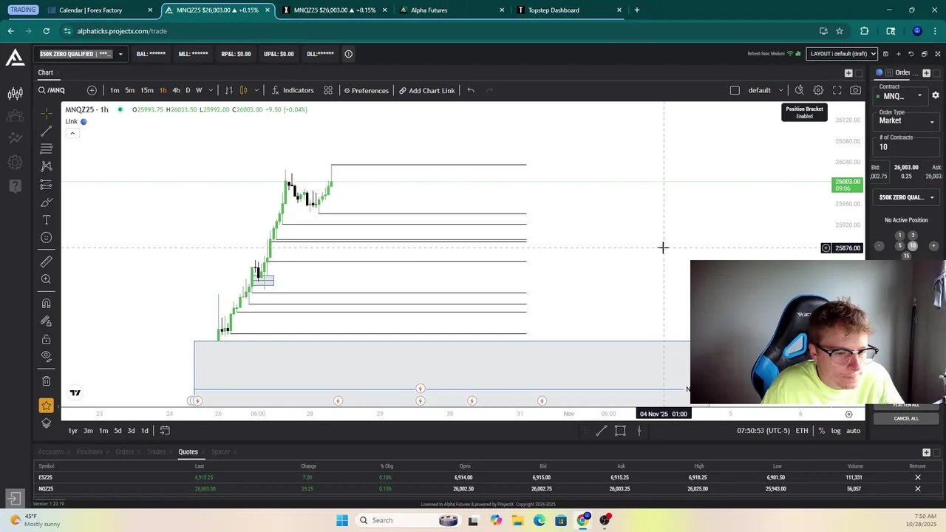Activate the zoom in tool
The image size is (946, 532).
click(46, 279)
